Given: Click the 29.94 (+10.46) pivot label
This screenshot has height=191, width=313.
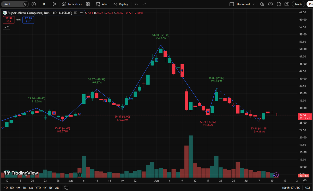Looking at the screenshot, I should pos(37,98).
